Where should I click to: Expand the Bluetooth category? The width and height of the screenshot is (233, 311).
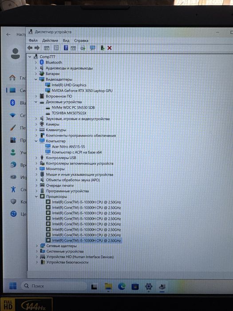coord(36,63)
